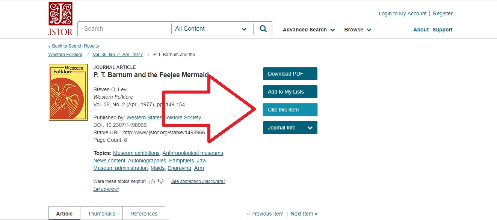Click 'See something inaccurate?' link
This screenshot has height=220, width=497.
click(x=198, y=181)
